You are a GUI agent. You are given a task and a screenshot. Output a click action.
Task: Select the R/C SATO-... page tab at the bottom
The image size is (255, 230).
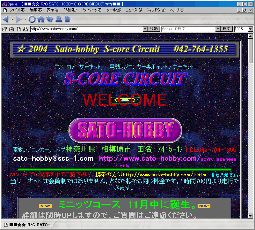coord(28,225)
